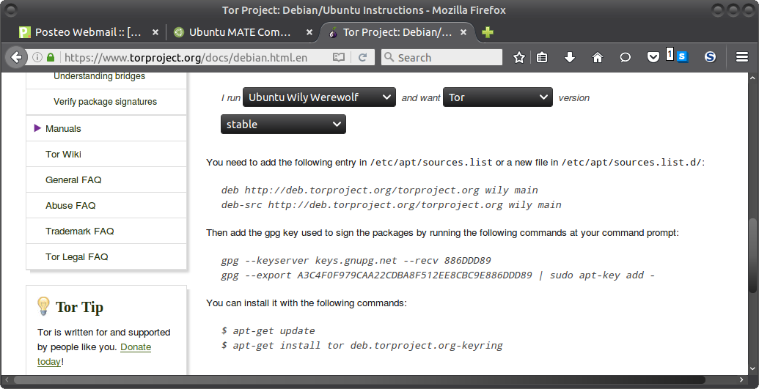Click the Ubuntu MATE tab favicon
759x389 pixels.
tap(179, 32)
